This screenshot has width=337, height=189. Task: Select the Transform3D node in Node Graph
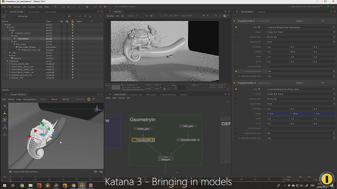pos(143,140)
